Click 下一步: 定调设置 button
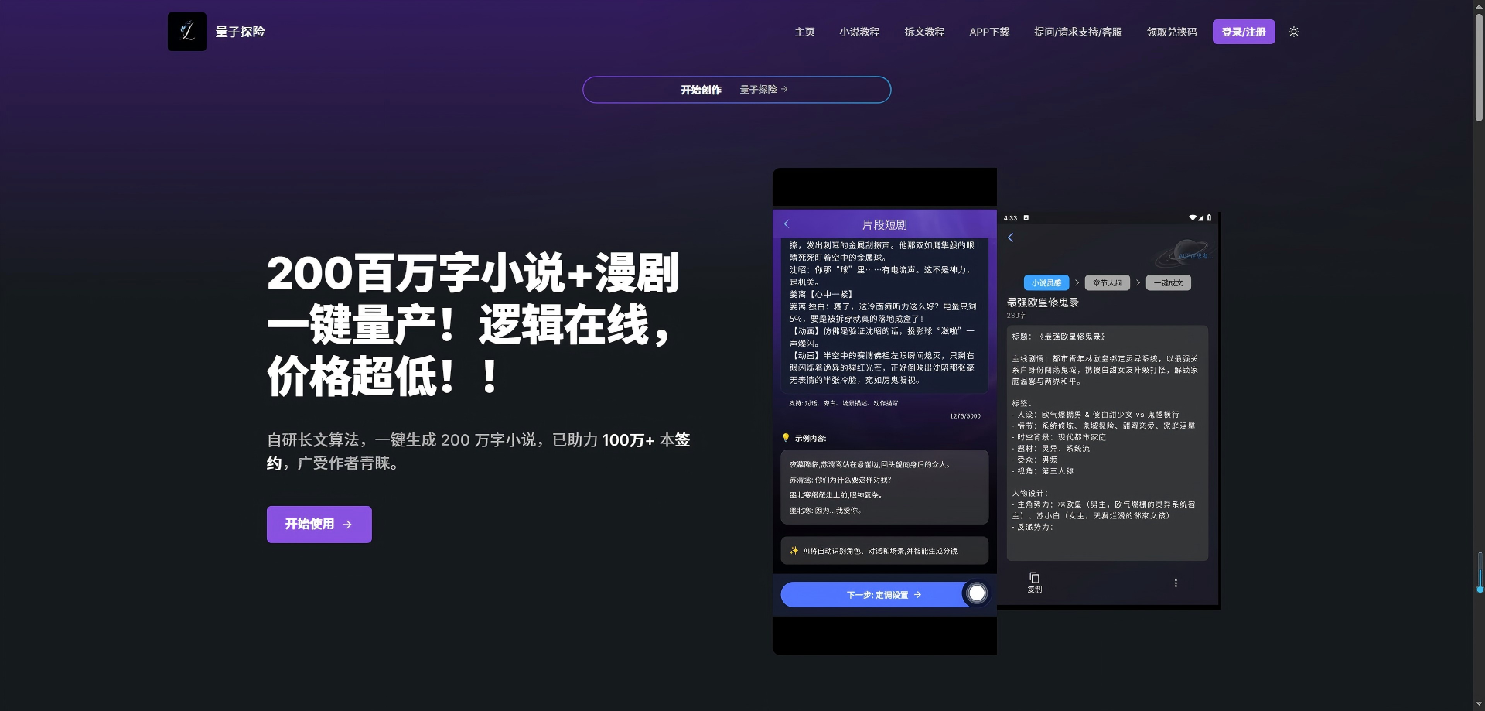This screenshot has height=711, width=1485. coord(883,595)
